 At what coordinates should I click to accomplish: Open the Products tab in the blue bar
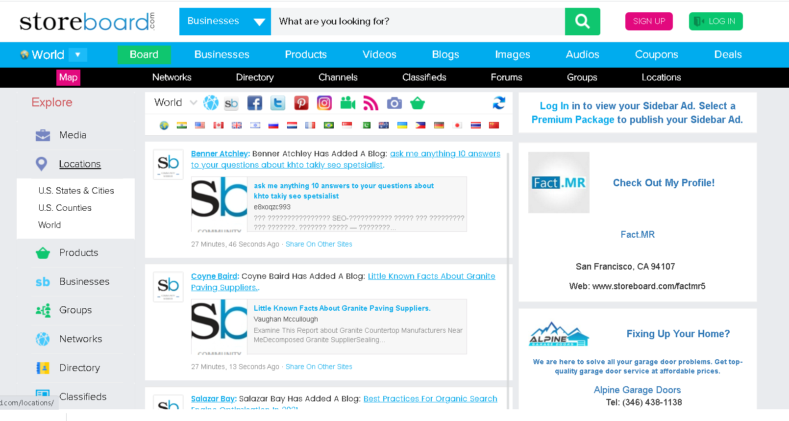click(306, 54)
